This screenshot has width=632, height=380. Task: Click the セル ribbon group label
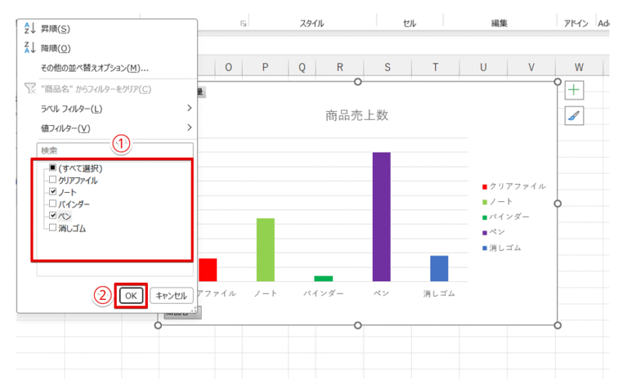click(409, 23)
